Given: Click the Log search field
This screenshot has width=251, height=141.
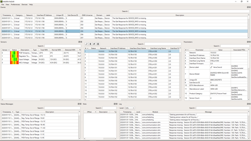Looking at the screenshot, I should (x=223, y=108).
